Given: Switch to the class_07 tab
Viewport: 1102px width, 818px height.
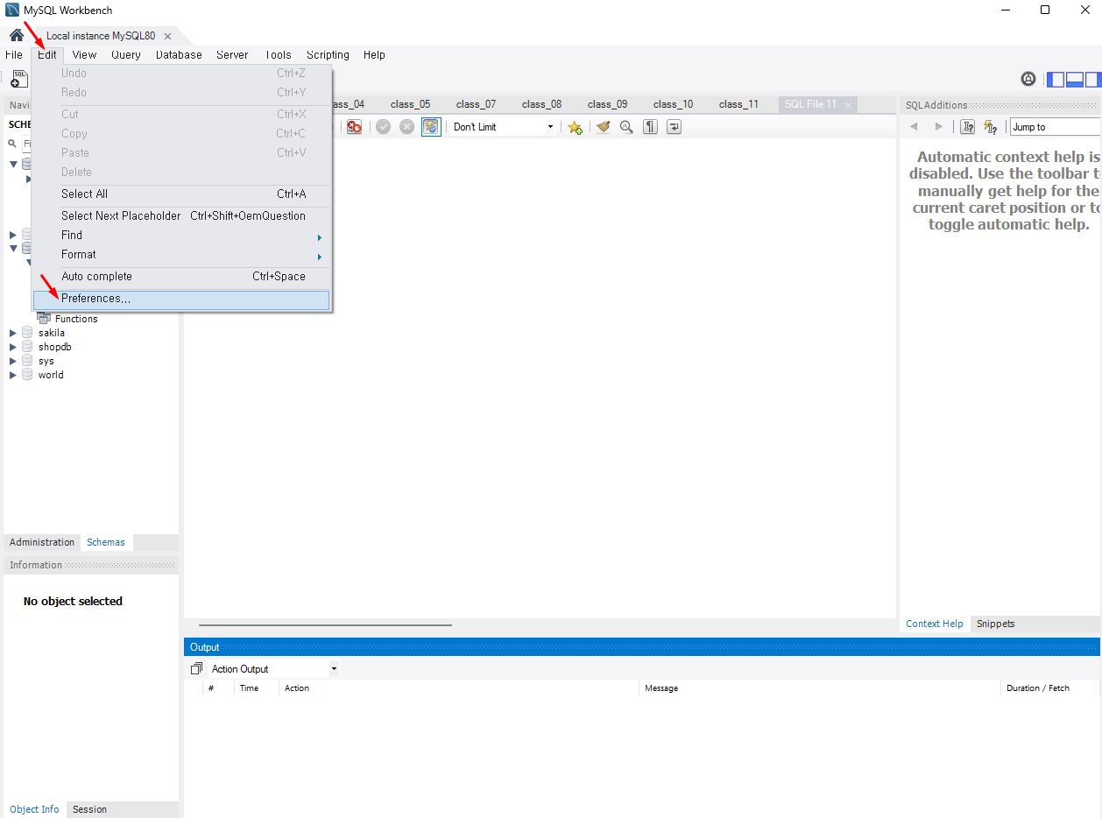Looking at the screenshot, I should [x=477, y=104].
